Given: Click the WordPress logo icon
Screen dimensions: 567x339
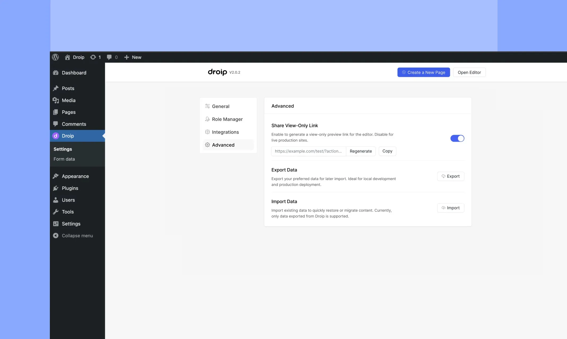Looking at the screenshot, I should [x=55, y=57].
